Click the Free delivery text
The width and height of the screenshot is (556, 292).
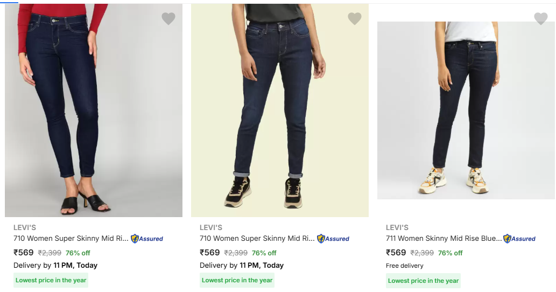click(x=405, y=266)
